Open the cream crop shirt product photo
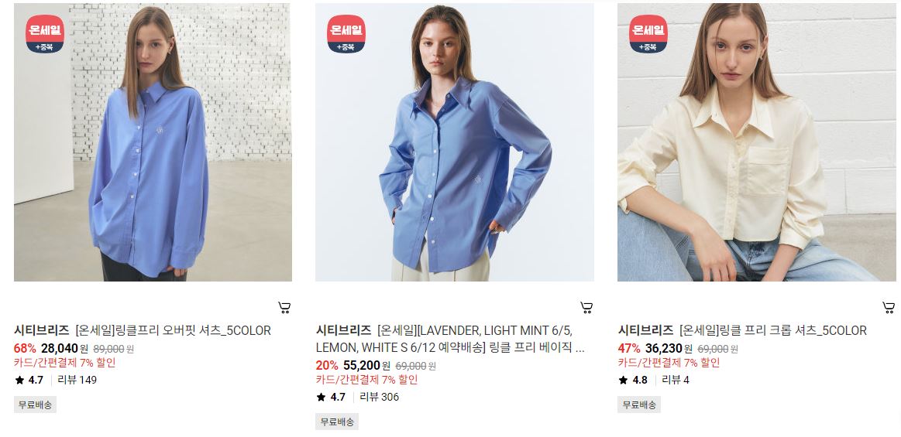This screenshot has height=437, width=901. (757, 142)
